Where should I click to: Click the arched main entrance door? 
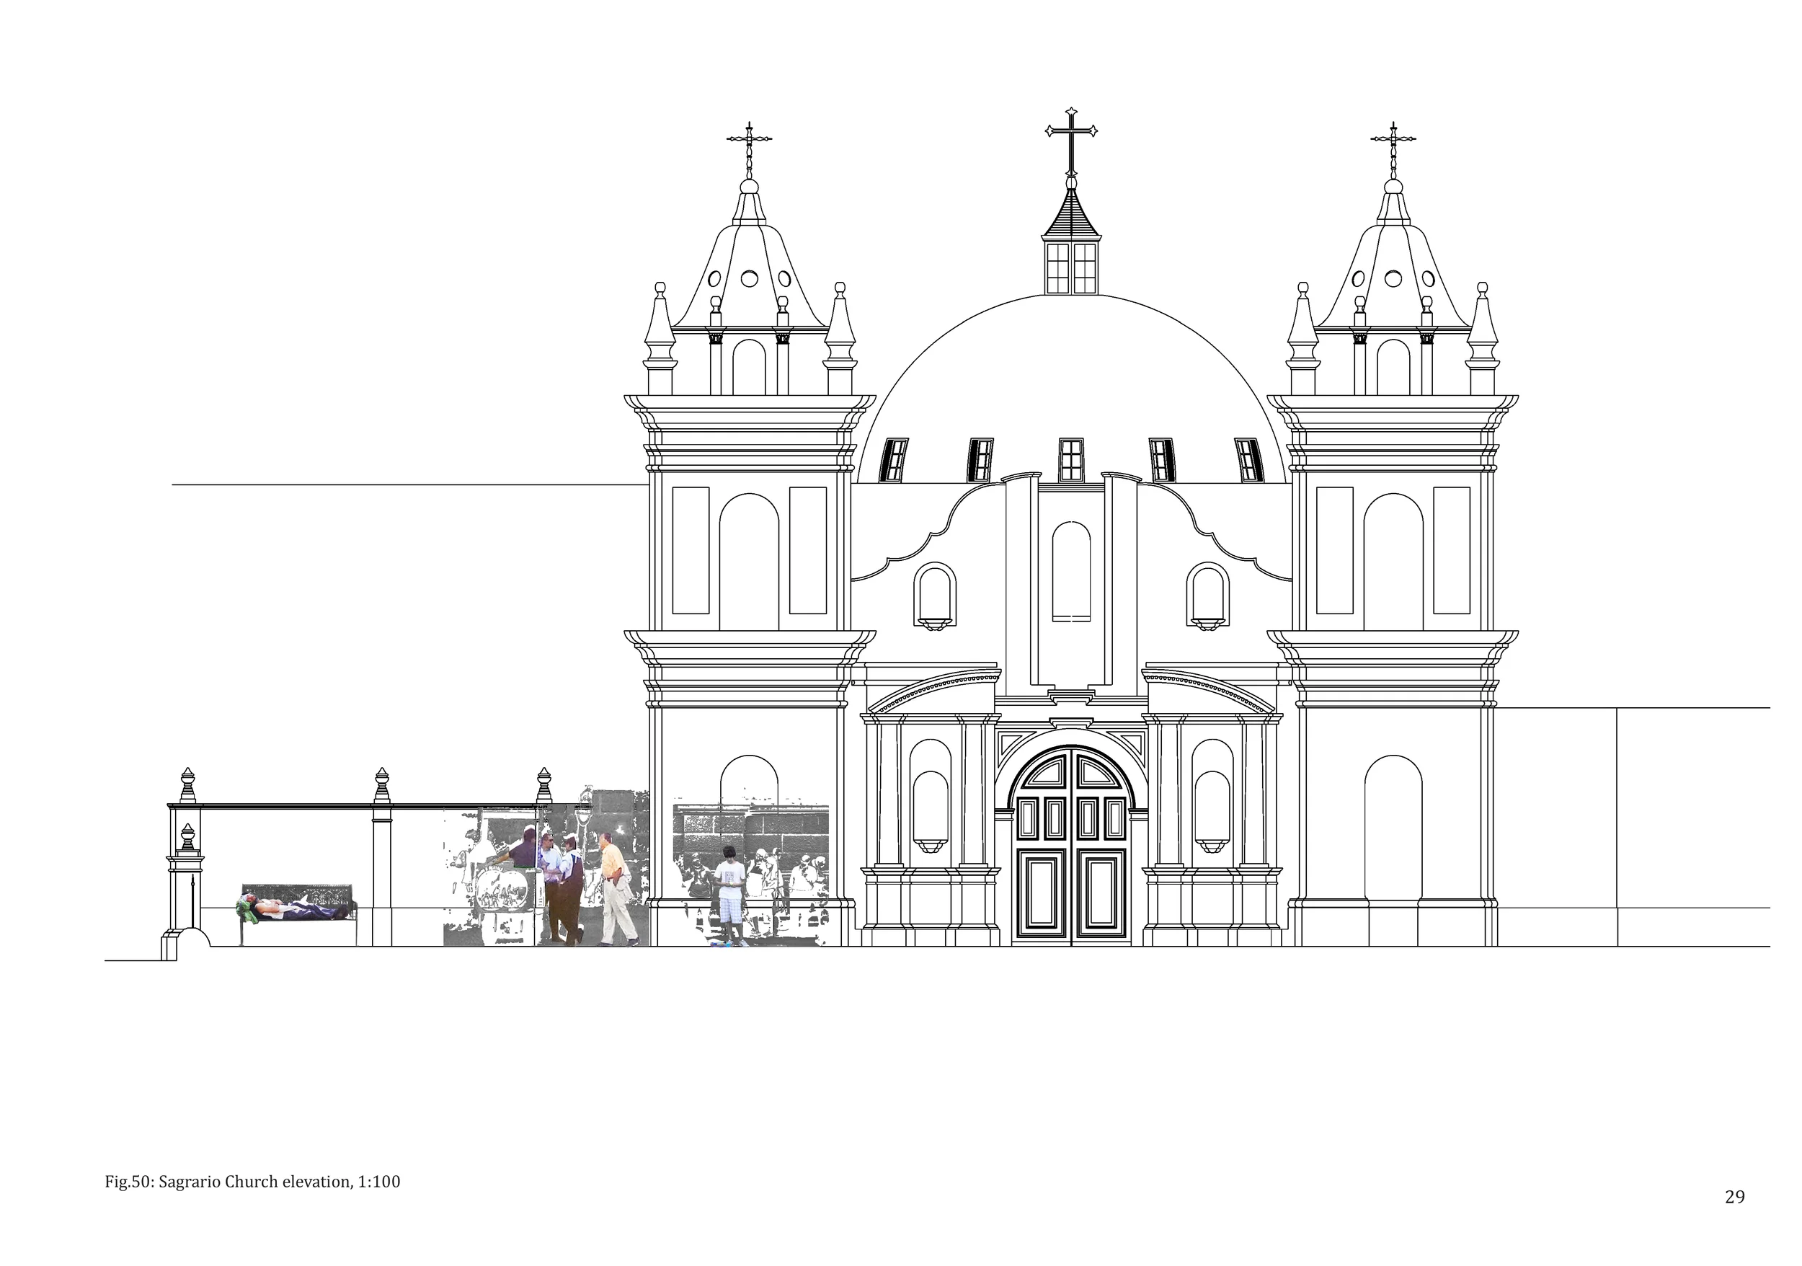click(1070, 846)
